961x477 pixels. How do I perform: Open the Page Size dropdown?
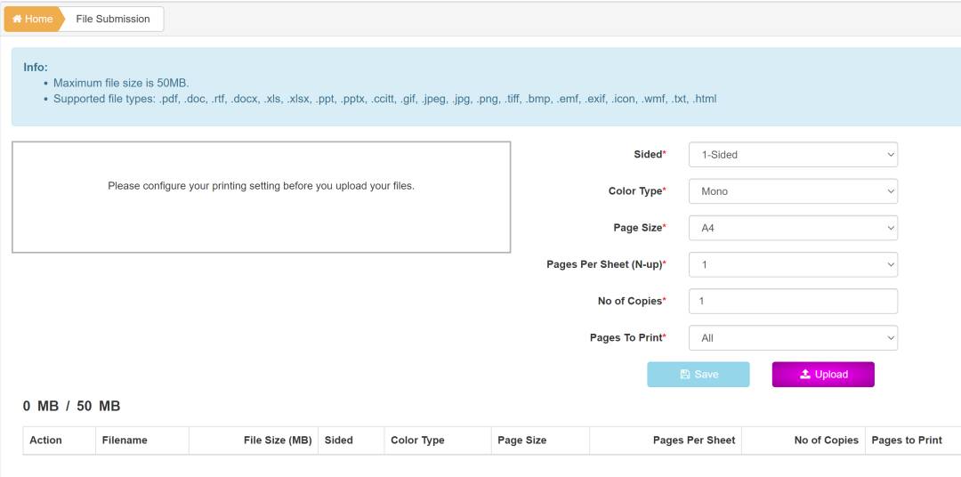(793, 228)
